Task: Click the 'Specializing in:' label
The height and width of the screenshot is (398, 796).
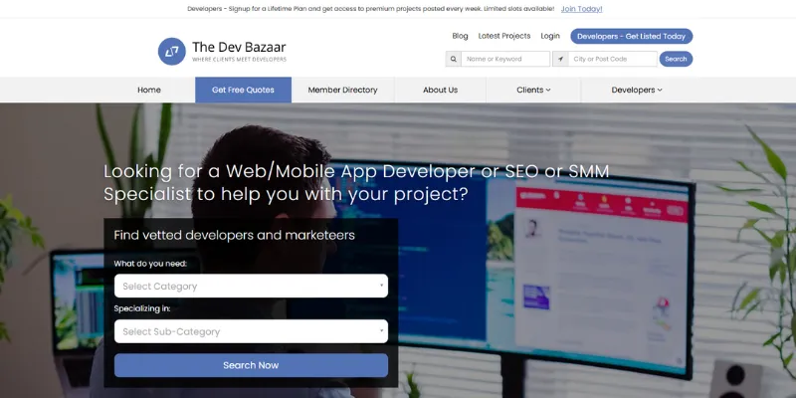Action: click(142, 308)
